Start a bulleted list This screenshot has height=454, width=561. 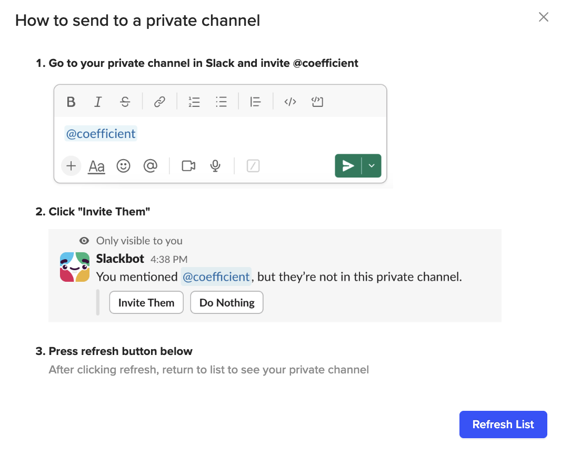pyautogui.click(x=222, y=102)
